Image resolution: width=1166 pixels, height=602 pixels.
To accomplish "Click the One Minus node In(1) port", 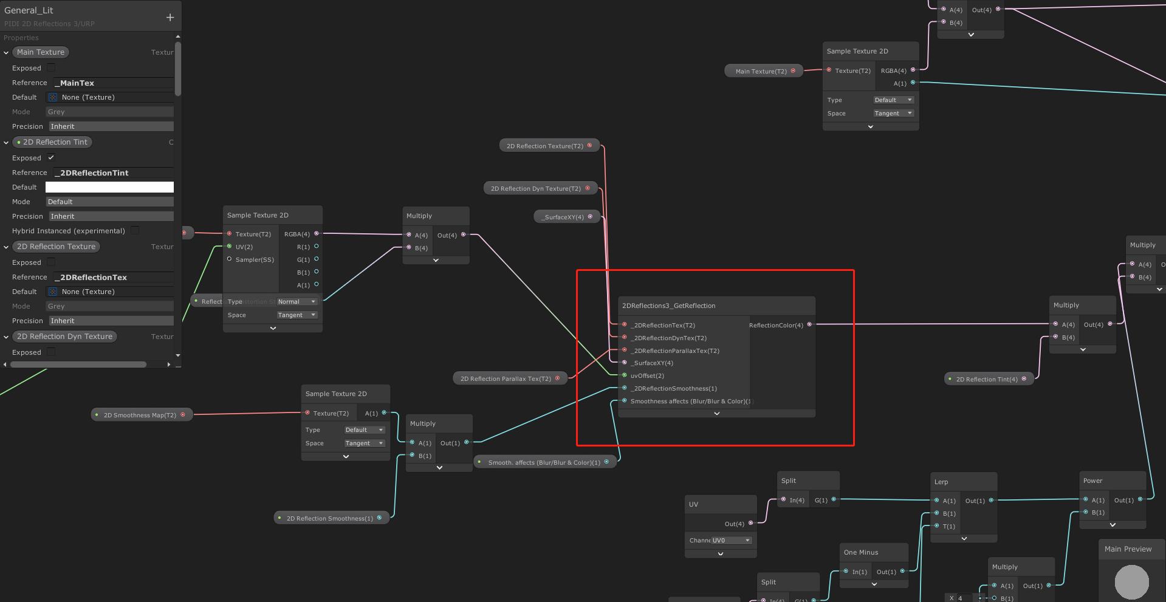I will (x=846, y=571).
